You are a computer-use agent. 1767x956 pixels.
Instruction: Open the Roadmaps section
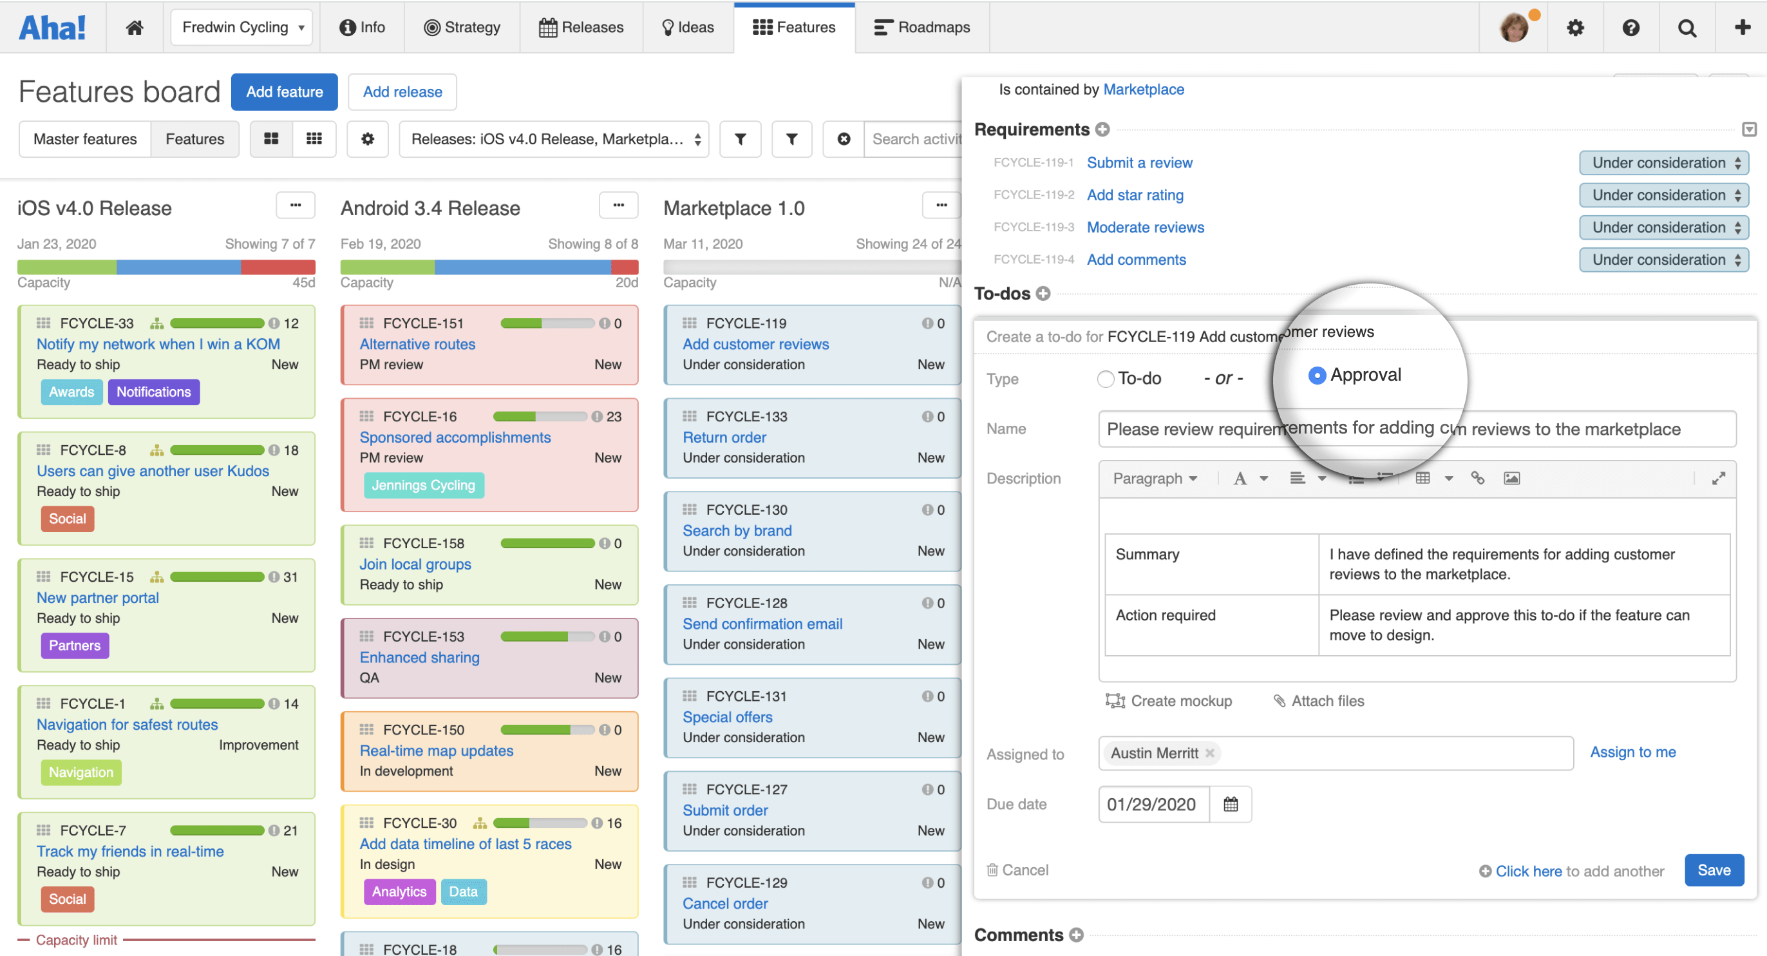pos(922,27)
